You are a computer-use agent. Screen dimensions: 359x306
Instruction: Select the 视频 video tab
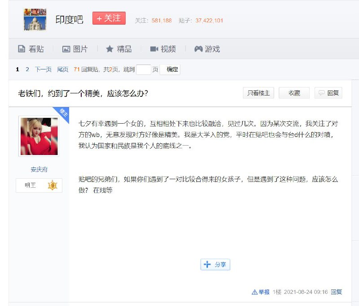(163, 49)
